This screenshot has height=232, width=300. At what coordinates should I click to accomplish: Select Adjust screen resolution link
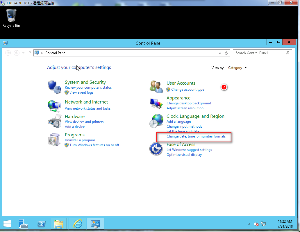(185, 108)
